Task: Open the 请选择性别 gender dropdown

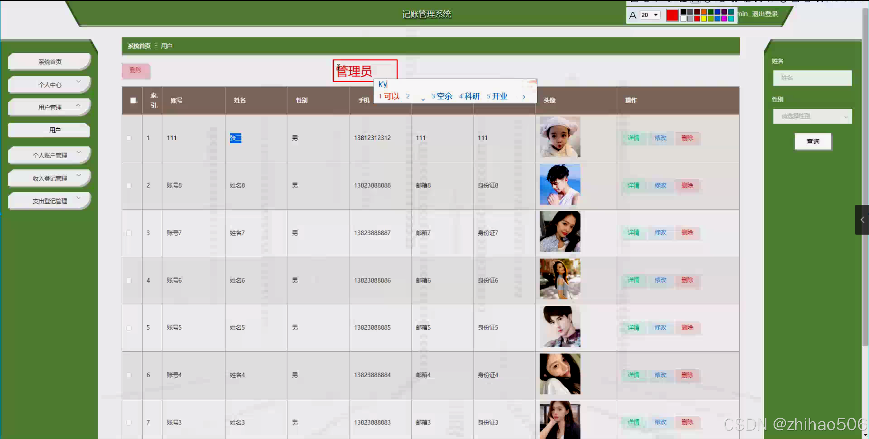Action: [812, 116]
